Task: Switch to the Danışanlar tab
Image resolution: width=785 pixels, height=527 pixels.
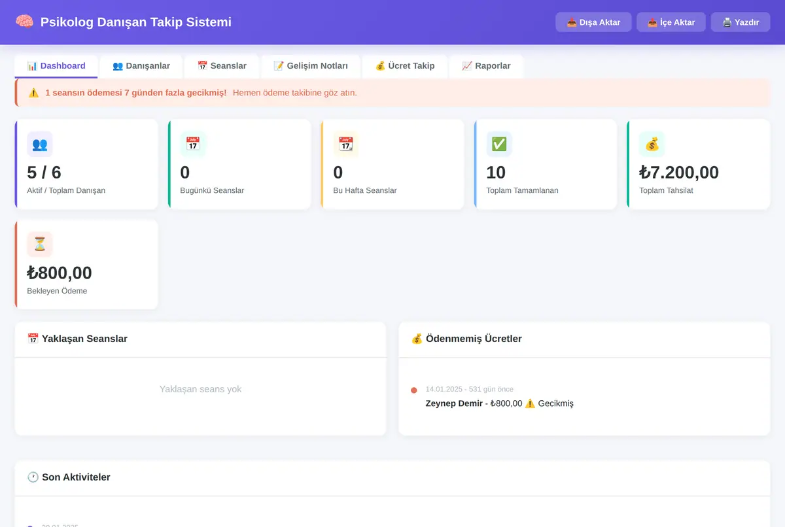Action: click(x=141, y=66)
